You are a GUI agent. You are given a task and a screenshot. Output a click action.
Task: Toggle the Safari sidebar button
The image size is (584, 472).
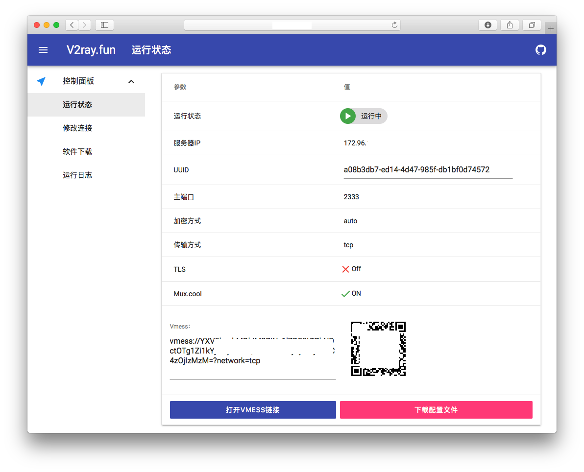point(105,25)
